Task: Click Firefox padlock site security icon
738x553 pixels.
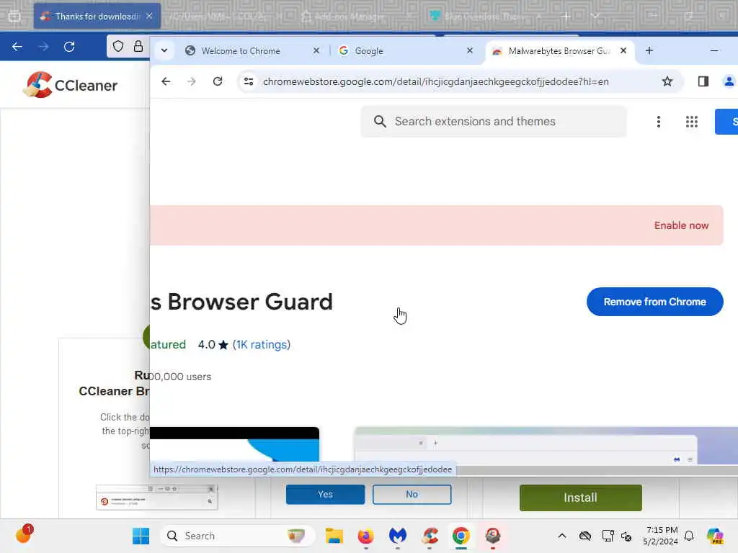Action: (x=138, y=46)
